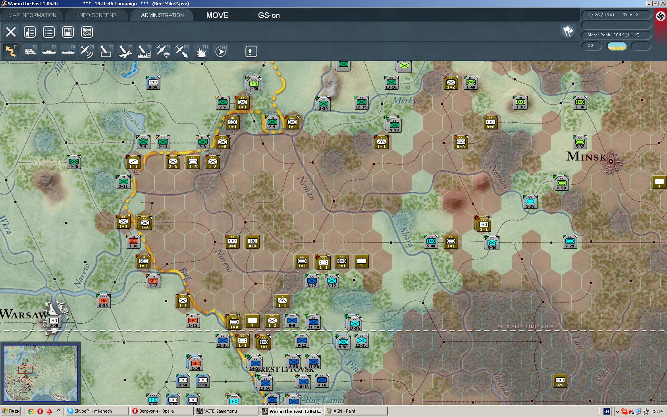This screenshot has width=667, height=417.
Task: Select the 12-15 green infantry counter
Action: tap(361, 102)
